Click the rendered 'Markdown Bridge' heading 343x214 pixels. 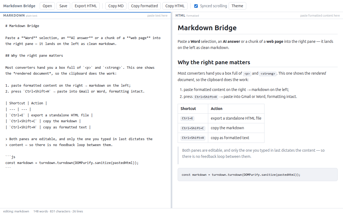click(207, 28)
